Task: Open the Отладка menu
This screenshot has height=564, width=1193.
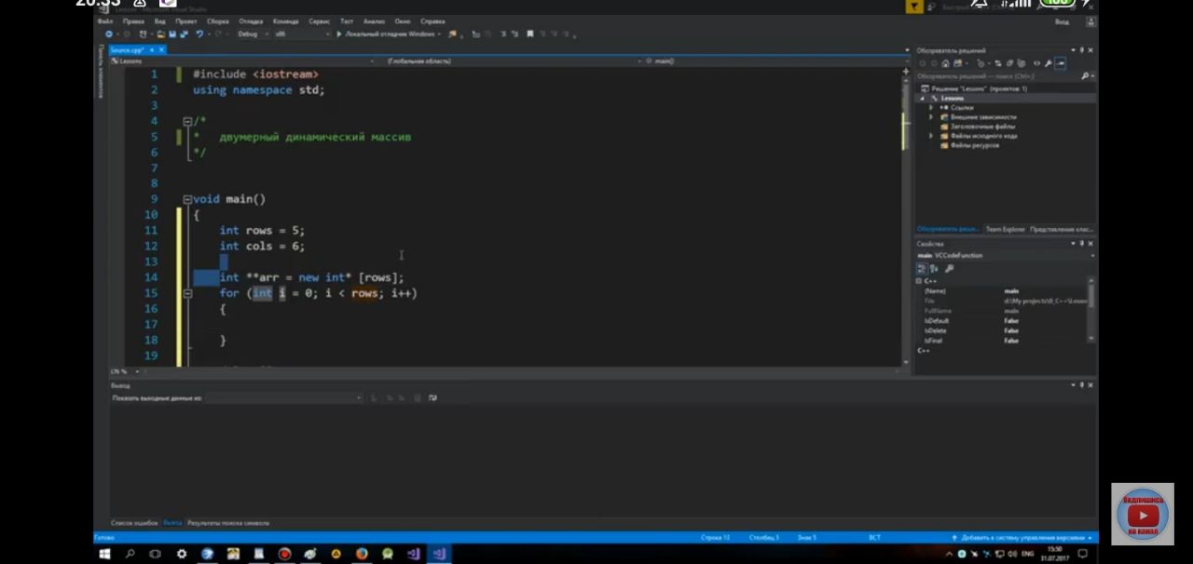Action: tap(251, 20)
